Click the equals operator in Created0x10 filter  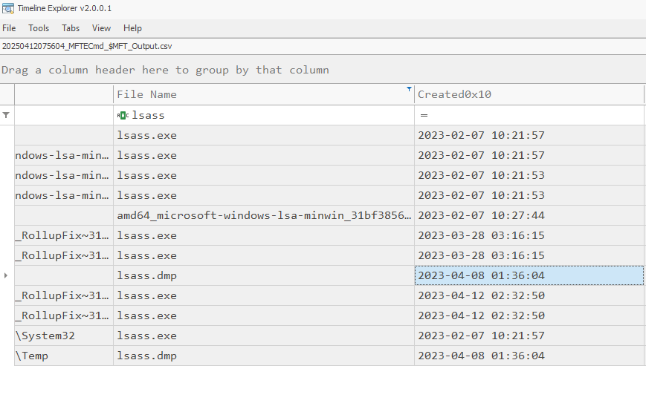[424, 115]
